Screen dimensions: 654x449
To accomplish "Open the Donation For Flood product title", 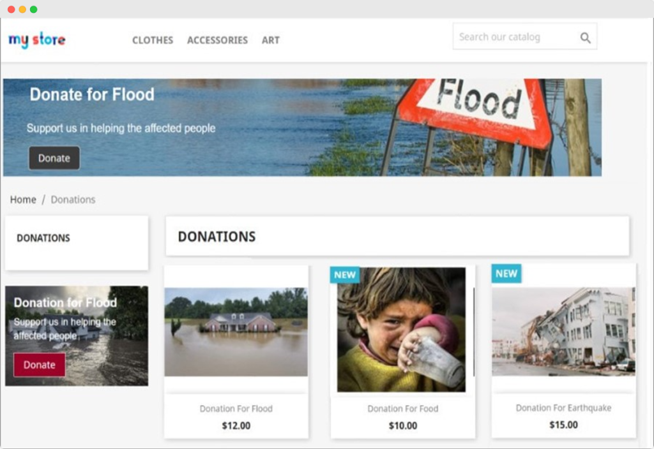I will click(x=236, y=409).
